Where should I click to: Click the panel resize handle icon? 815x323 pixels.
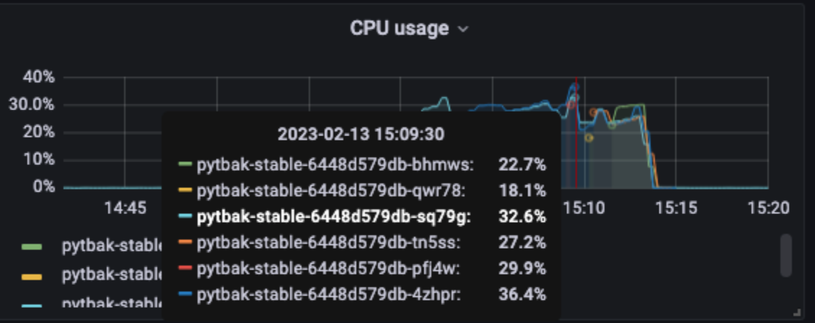click(797, 312)
